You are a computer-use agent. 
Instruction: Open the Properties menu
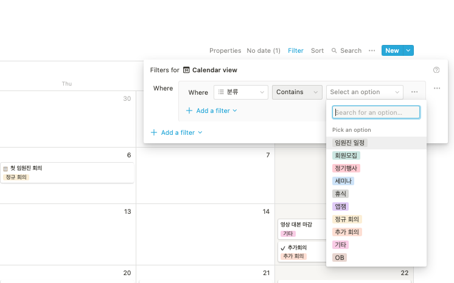pyautogui.click(x=225, y=50)
